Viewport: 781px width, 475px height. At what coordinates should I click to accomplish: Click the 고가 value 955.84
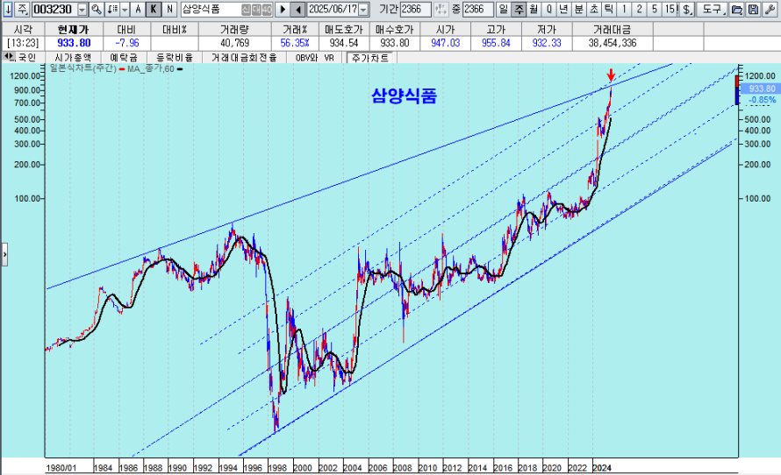(x=496, y=43)
